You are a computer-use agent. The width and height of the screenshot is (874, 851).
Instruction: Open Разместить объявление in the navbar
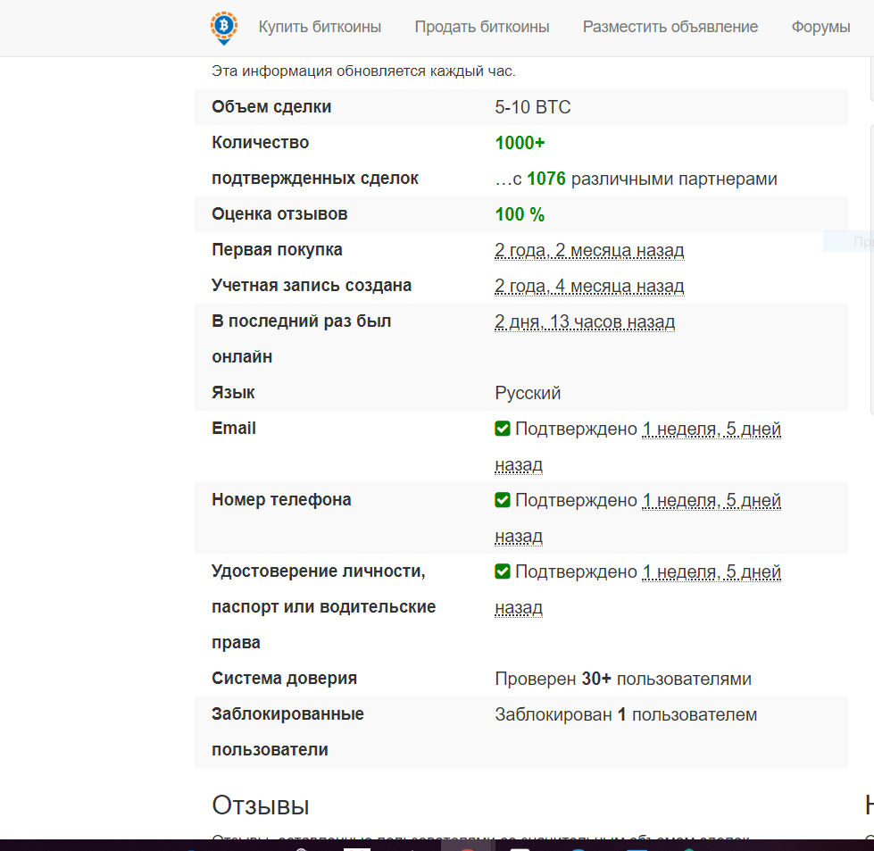(670, 27)
